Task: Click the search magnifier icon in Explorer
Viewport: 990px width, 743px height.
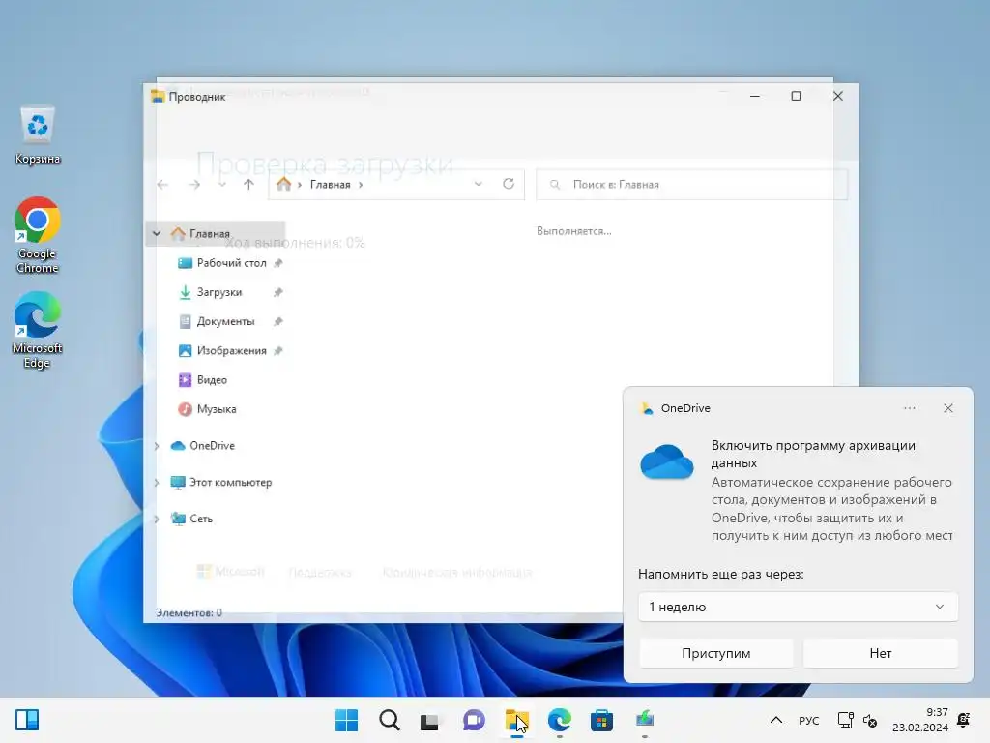Action: (555, 185)
